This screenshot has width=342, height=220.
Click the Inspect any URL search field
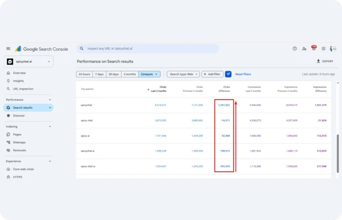(147, 49)
